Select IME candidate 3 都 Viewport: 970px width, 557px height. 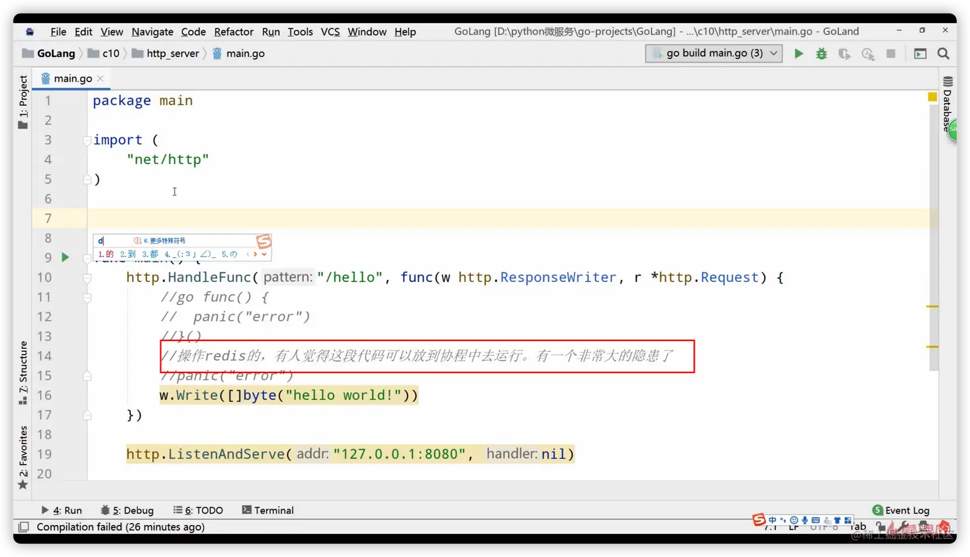pyautogui.click(x=150, y=254)
